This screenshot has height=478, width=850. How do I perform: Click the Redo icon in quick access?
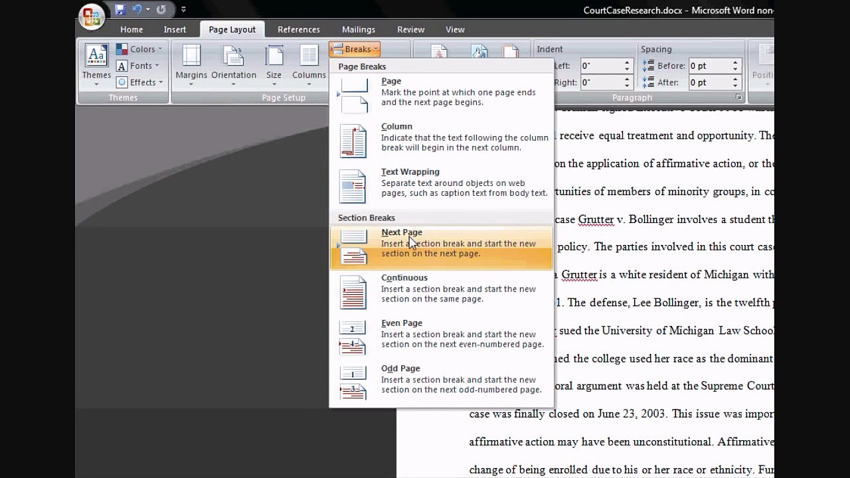pyautogui.click(x=161, y=10)
